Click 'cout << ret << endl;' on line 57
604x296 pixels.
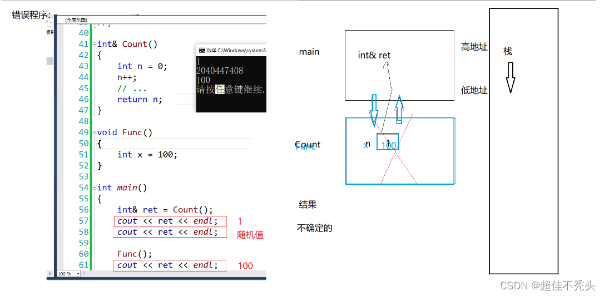pyautogui.click(x=167, y=221)
